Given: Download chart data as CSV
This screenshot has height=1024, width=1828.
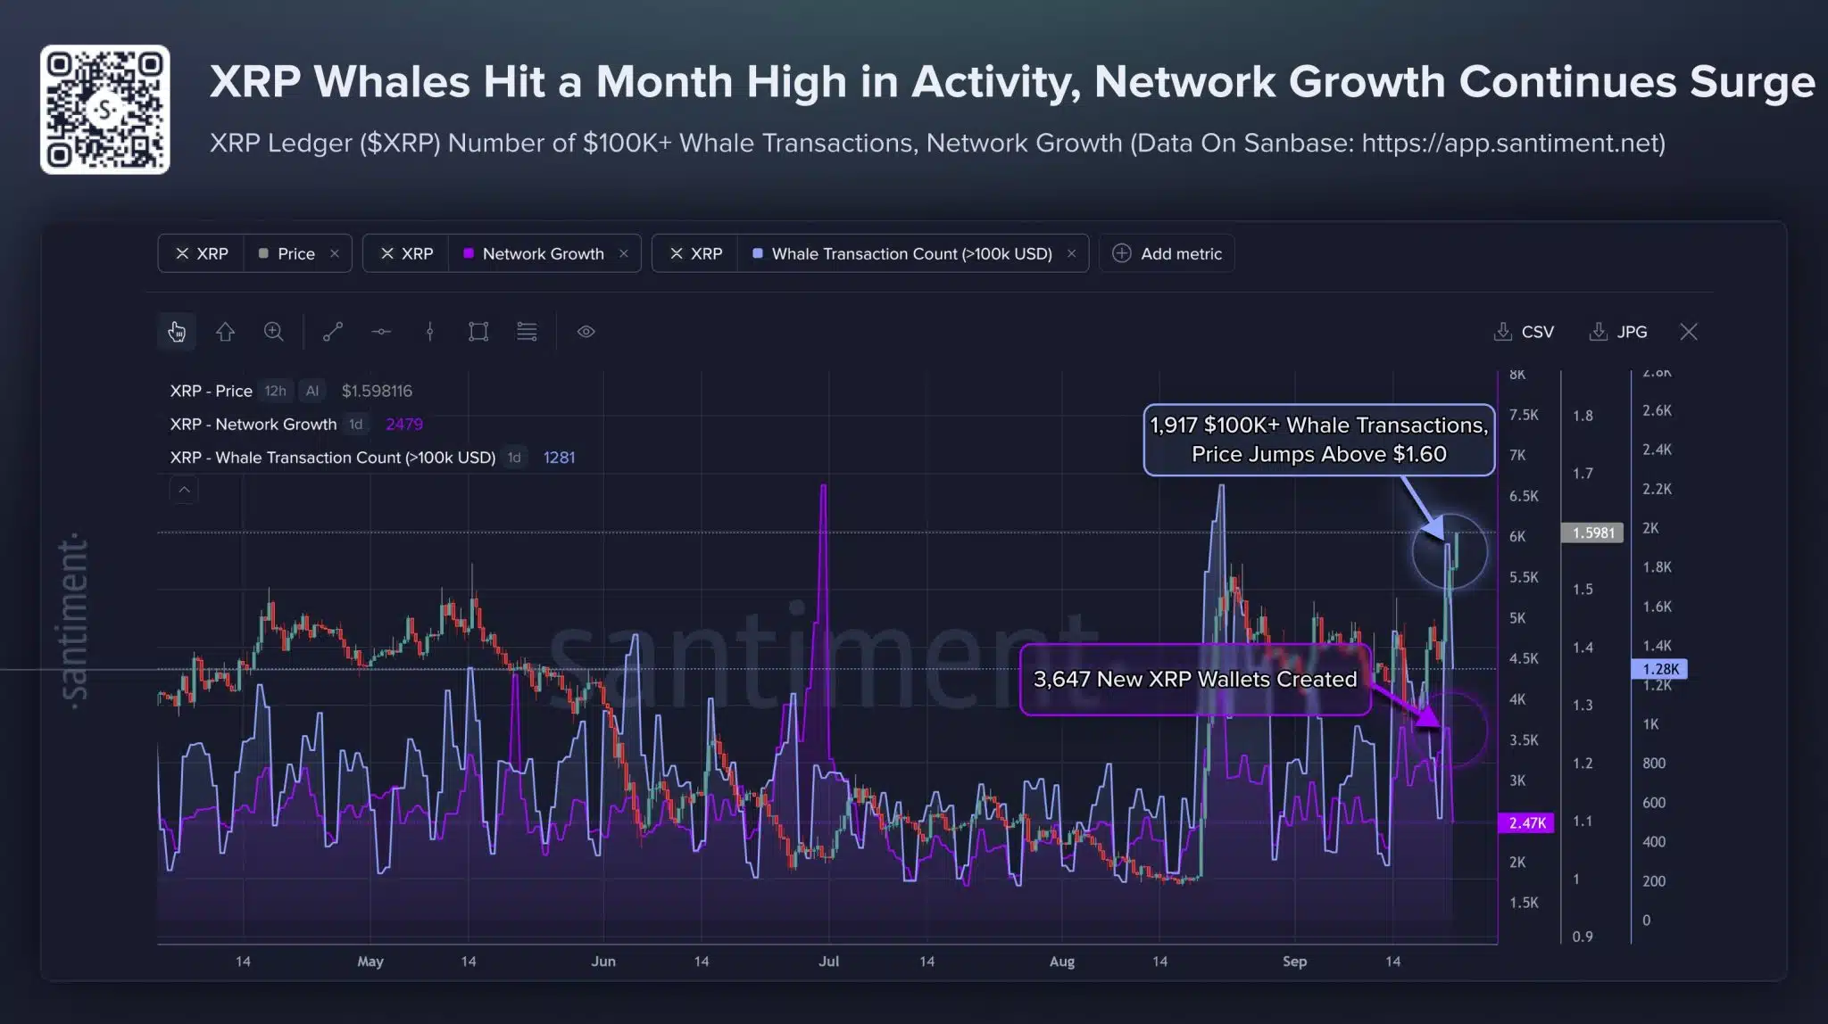Looking at the screenshot, I should coord(1525,332).
